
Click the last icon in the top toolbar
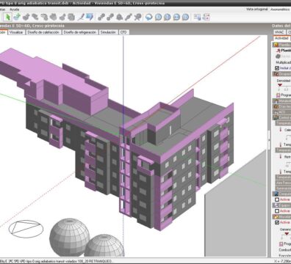tap(206, 17)
